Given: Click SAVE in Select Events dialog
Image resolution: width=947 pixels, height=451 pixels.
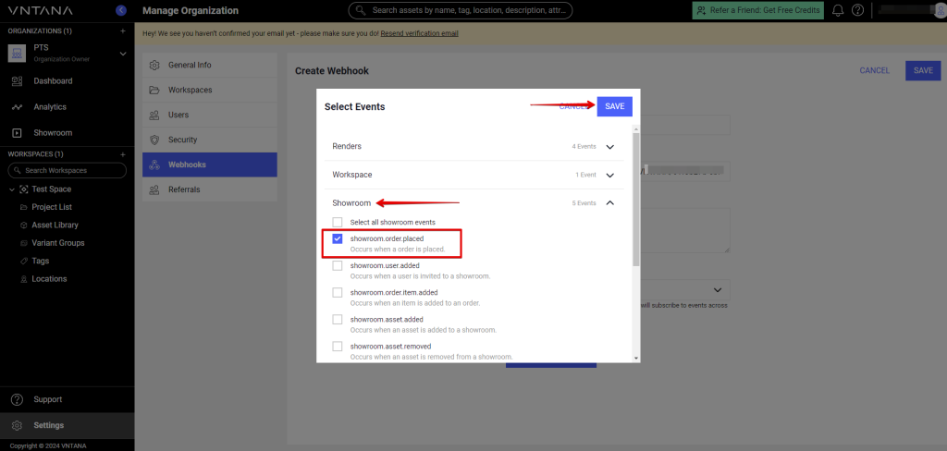Looking at the screenshot, I should pyautogui.click(x=614, y=106).
